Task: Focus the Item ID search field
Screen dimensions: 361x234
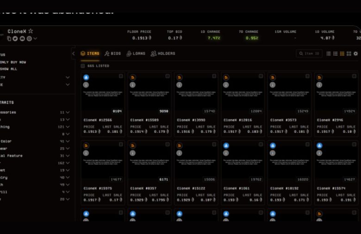Action: (310, 54)
